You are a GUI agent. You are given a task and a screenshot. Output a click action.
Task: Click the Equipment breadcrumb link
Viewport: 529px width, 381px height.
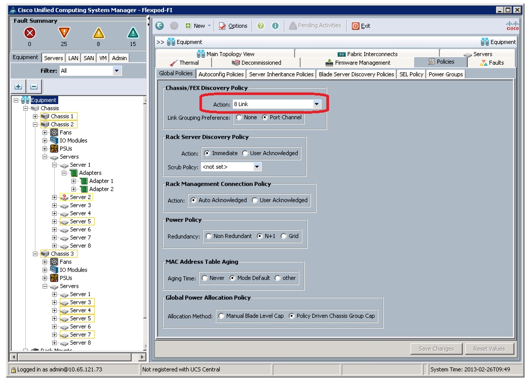click(185, 42)
